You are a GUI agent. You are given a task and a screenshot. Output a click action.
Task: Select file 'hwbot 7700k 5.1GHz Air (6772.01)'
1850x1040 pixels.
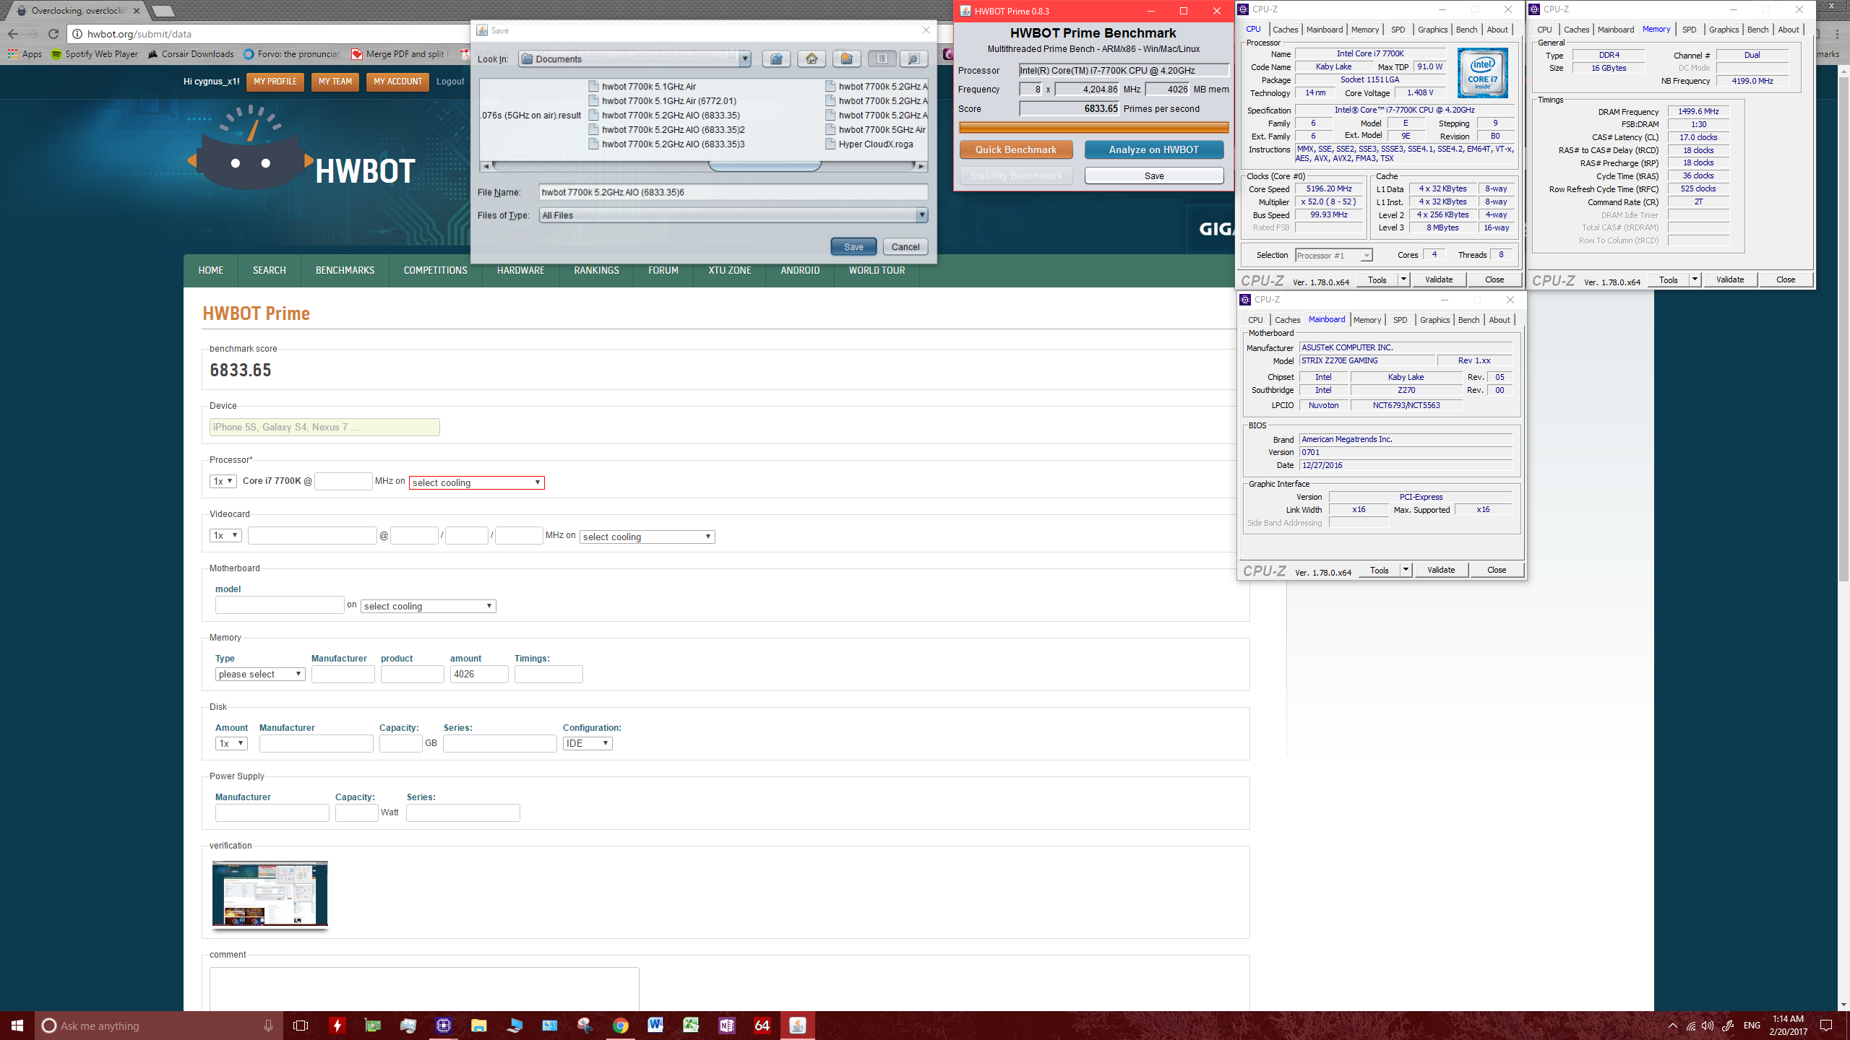(668, 101)
